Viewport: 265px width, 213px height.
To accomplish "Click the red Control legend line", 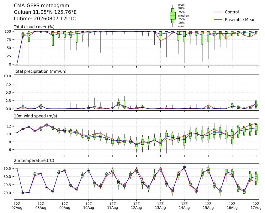I will [218, 12].
